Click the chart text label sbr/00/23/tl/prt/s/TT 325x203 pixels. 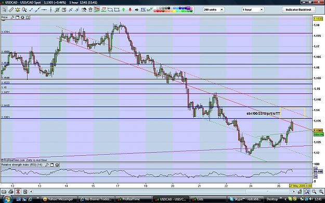coord(263,113)
